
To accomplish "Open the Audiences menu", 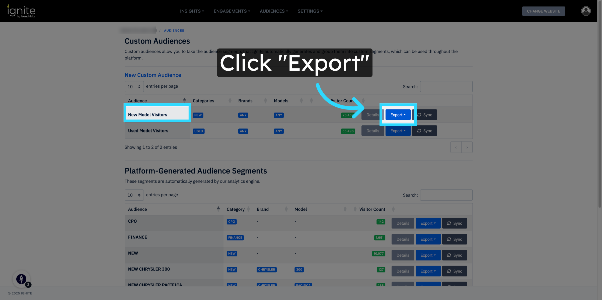I will point(274,11).
